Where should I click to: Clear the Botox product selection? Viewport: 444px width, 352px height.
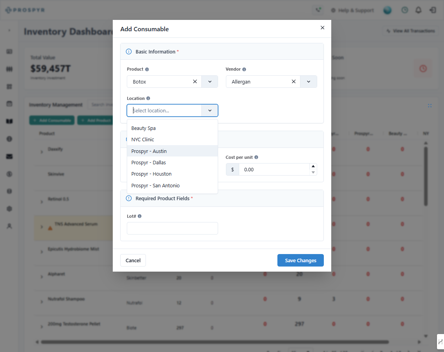195,82
